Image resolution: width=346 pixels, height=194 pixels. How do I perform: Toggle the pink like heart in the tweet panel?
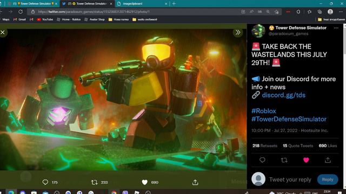pos(306,160)
